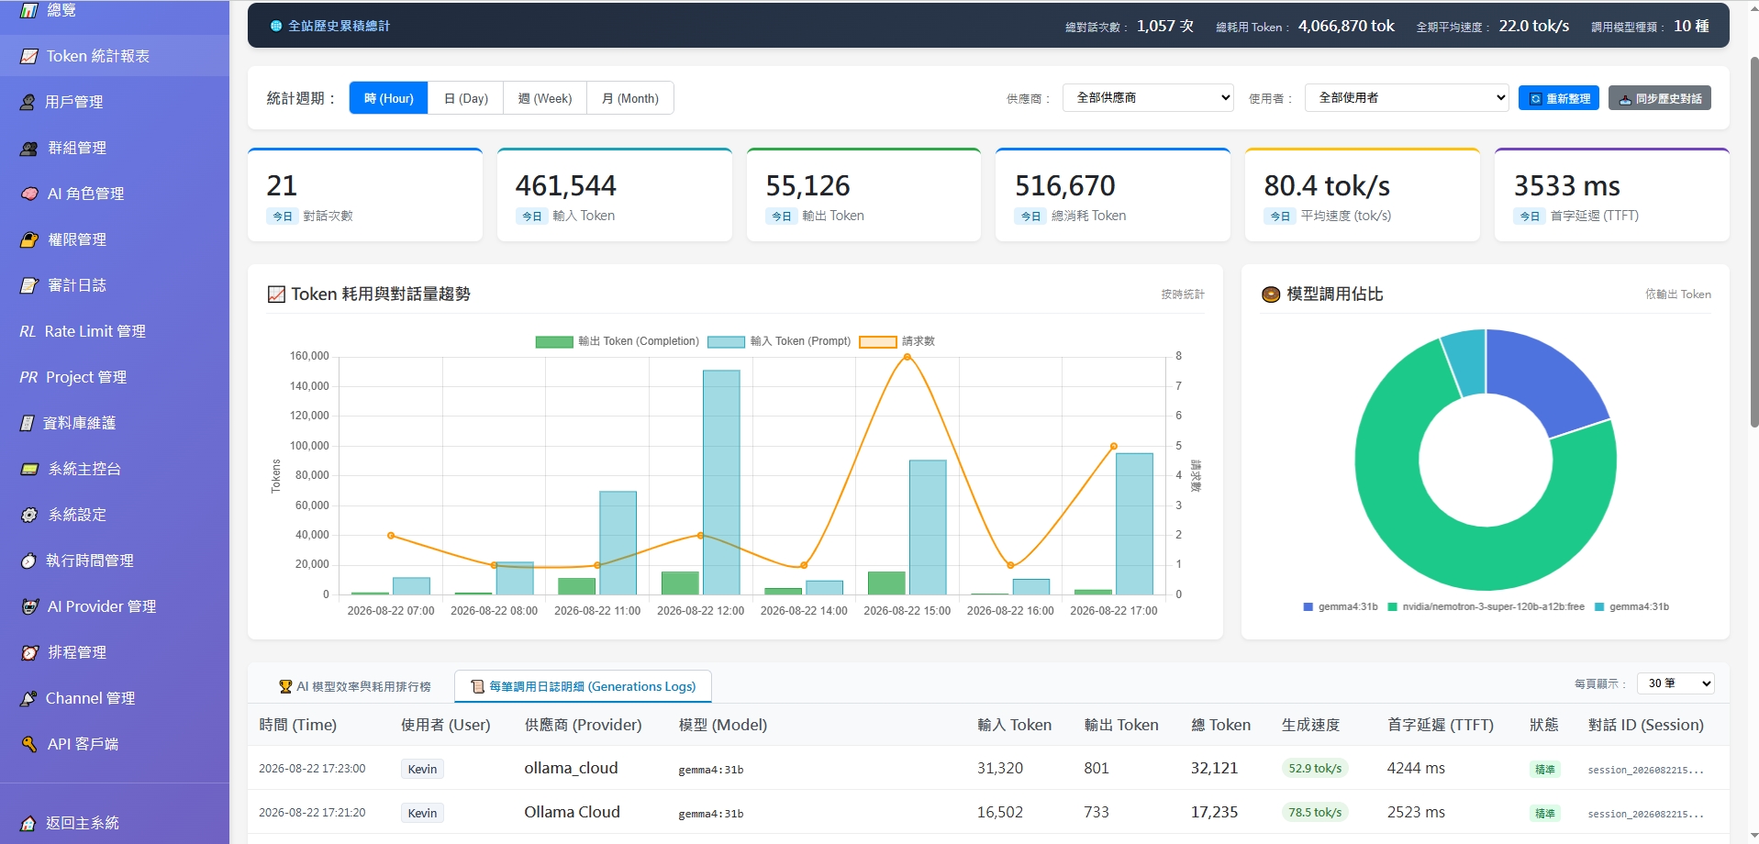The height and width of the screenshot is (844, 1759).
Task: Select 日 (Day) statistics period
Action: pyautogui.click(x=465, y=98)
